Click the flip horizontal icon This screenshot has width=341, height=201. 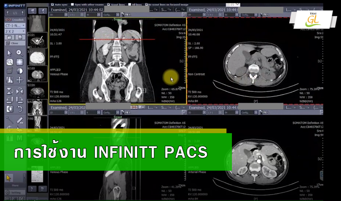click(19, 91)
